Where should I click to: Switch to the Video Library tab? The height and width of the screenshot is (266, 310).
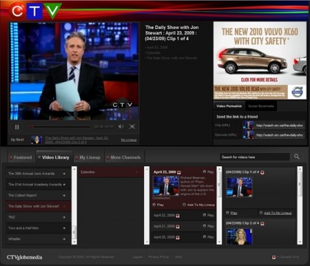click(54, 157)
